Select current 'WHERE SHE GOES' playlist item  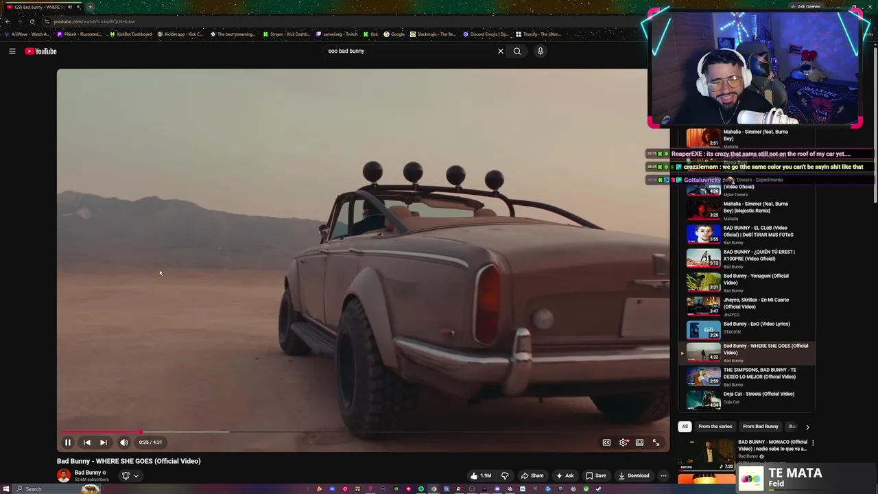click(x=747, y=353)
